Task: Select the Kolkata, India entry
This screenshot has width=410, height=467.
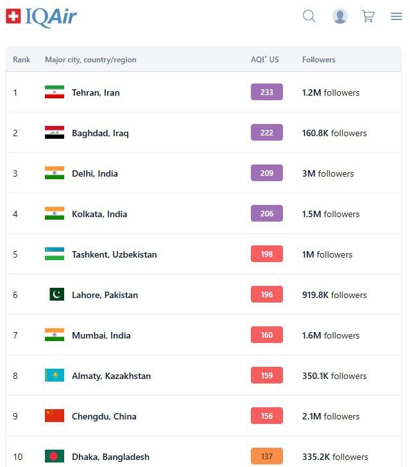Action: click(99, 214)
